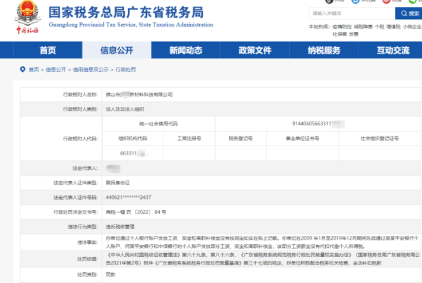Image resolution: width=422 pixels, height=283 pixels.
Task: Select hot word 个税
Action: (379, 27)
